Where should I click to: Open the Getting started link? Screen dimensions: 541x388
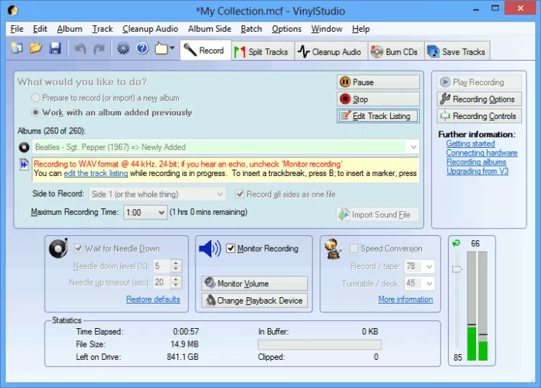470,144
